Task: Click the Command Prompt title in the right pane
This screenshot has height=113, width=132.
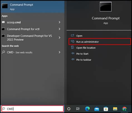Action: pos(106,18)
